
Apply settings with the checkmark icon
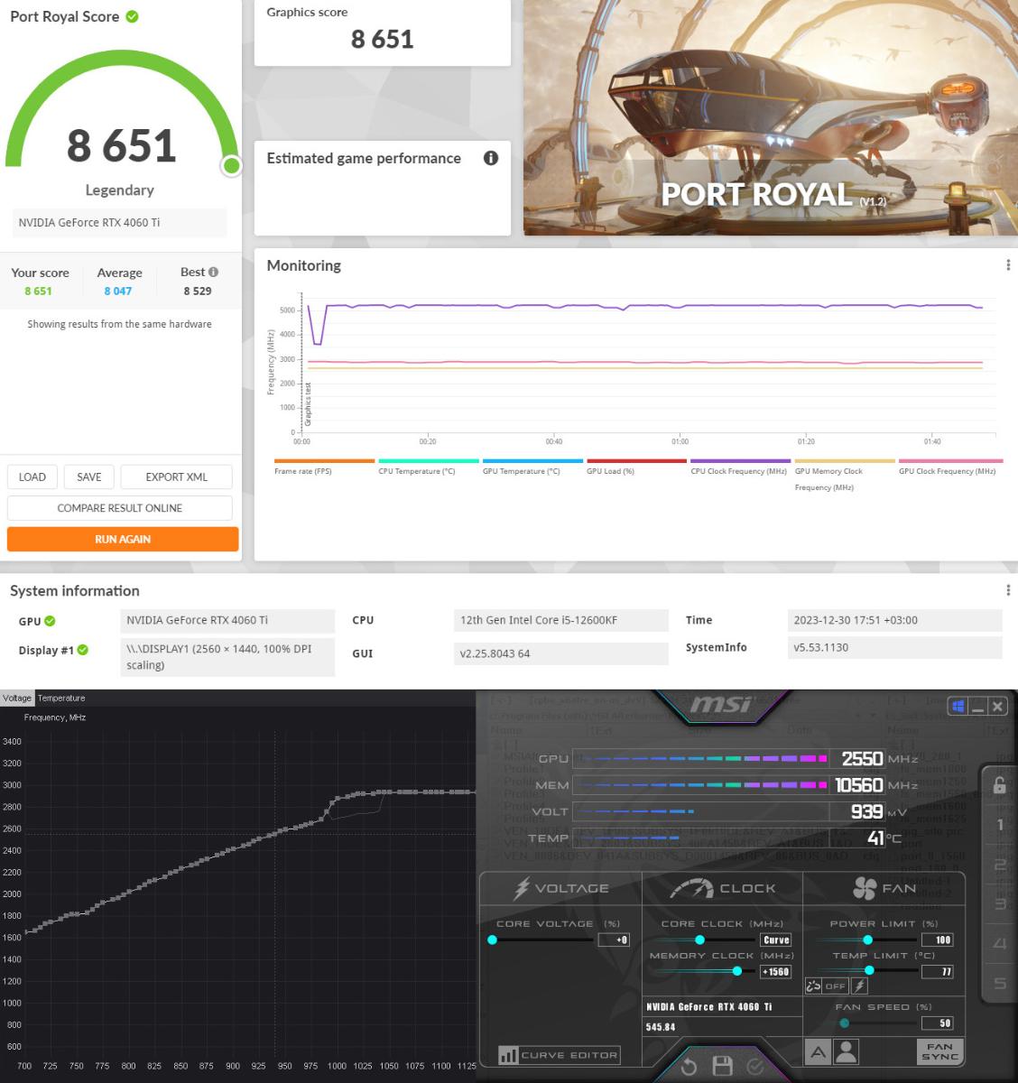pos(755,1067)
